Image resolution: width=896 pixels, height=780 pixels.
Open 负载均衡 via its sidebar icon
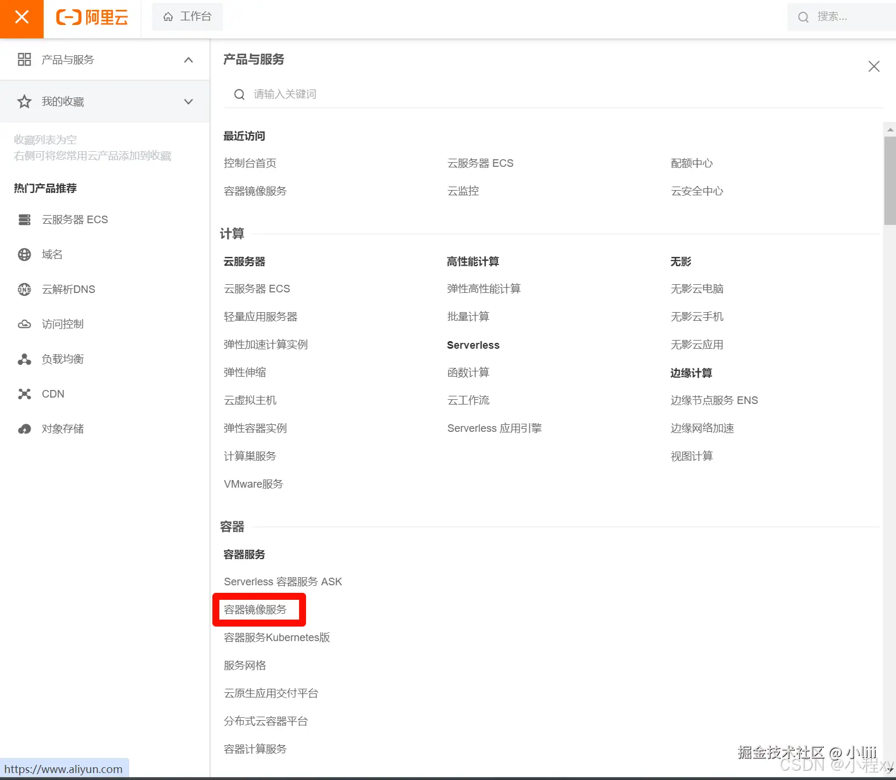pyautogui.click(x=24, y=359)
